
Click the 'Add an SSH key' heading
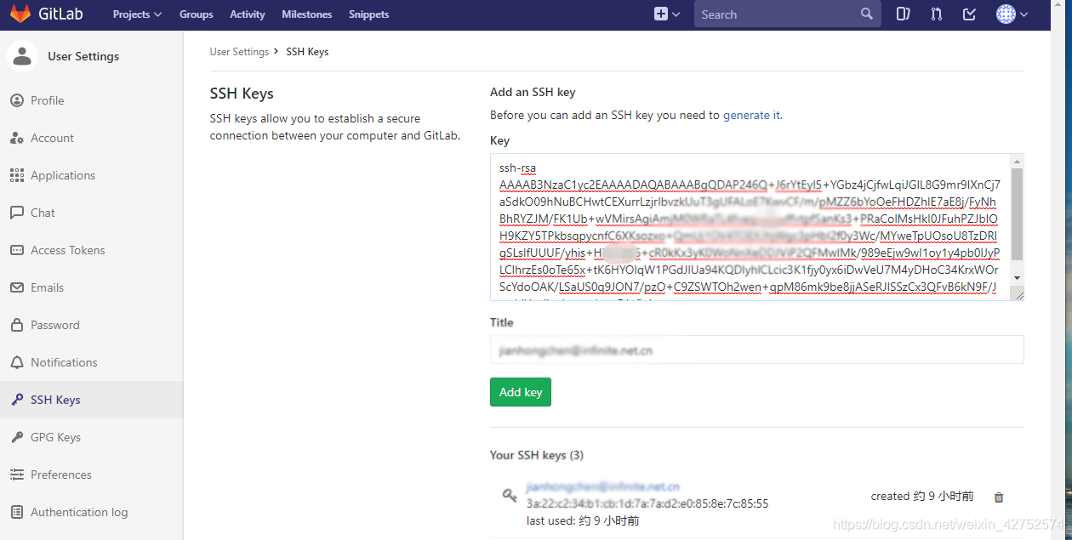point(533,92)
